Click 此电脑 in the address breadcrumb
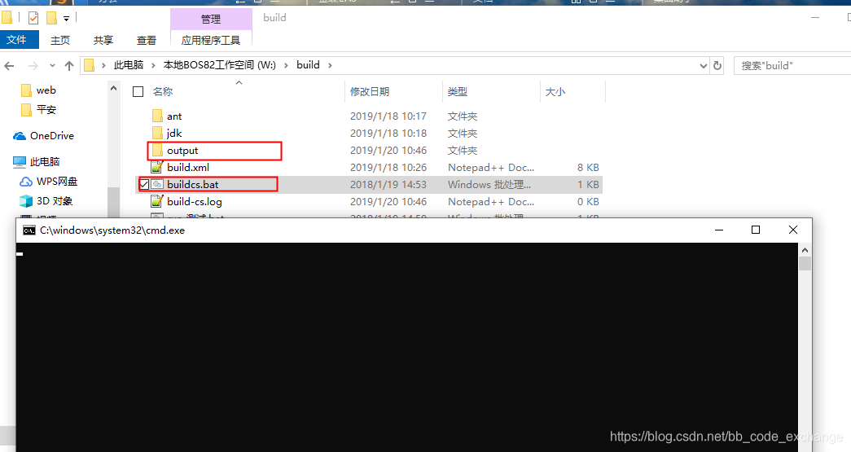The width and height of the screenshot is (851, 452). tap(129, 65)
